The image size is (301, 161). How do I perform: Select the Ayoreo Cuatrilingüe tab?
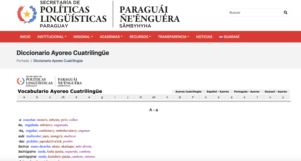tap(188, 92)
